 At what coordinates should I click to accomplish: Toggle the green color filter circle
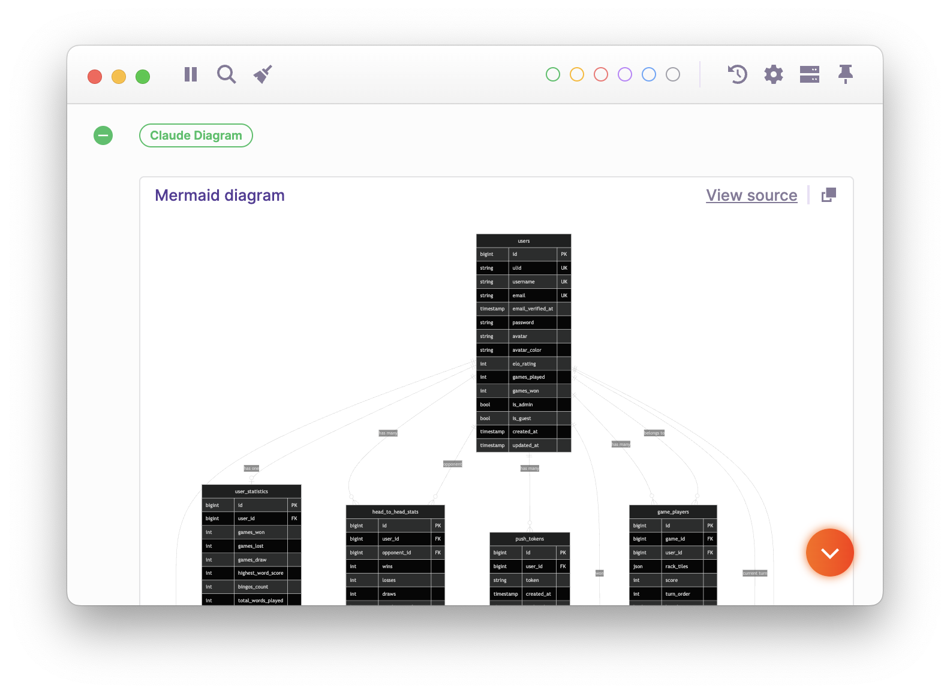553,74
